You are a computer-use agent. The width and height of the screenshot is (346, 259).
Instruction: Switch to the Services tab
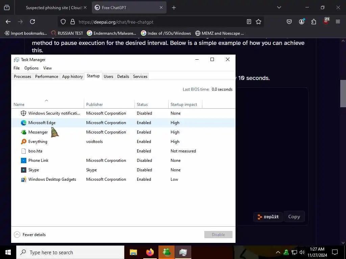[x=140, y=77]
